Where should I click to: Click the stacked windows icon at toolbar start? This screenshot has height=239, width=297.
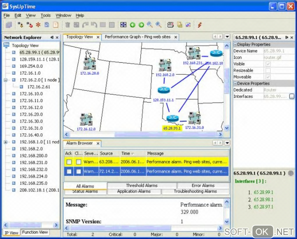coord(9,25)
